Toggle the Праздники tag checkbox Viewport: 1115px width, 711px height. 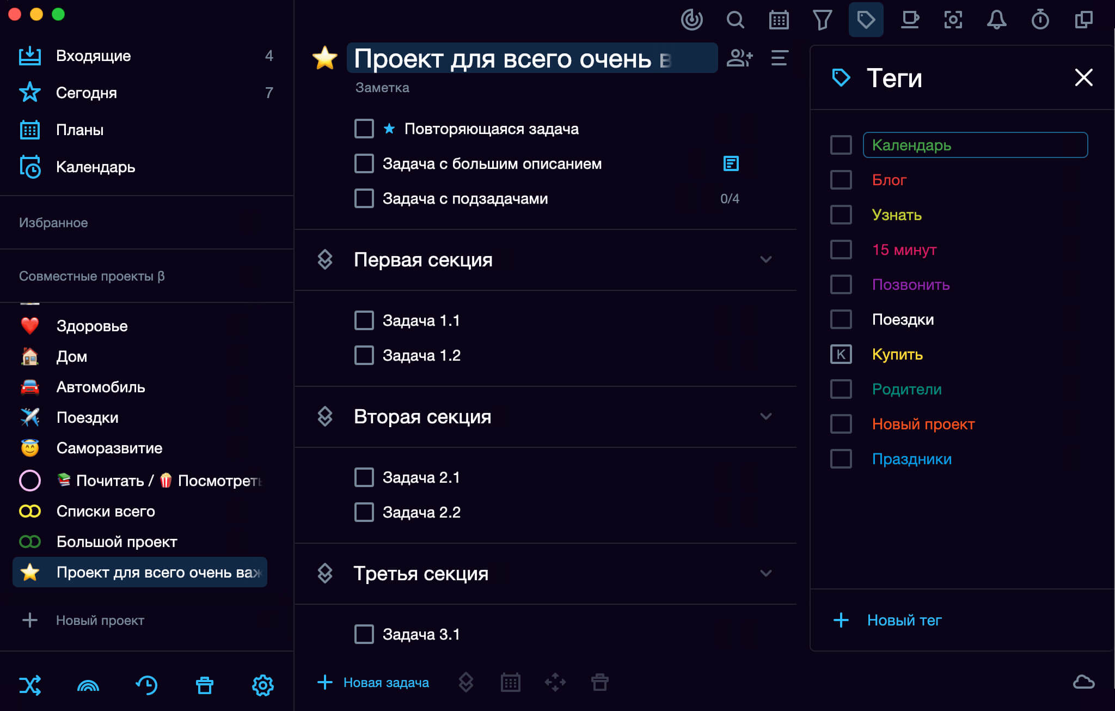coord(841,459)
